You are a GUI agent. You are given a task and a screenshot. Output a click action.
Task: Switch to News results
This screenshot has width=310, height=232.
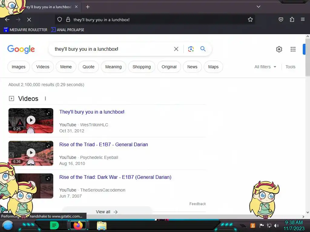pos(192,67)
